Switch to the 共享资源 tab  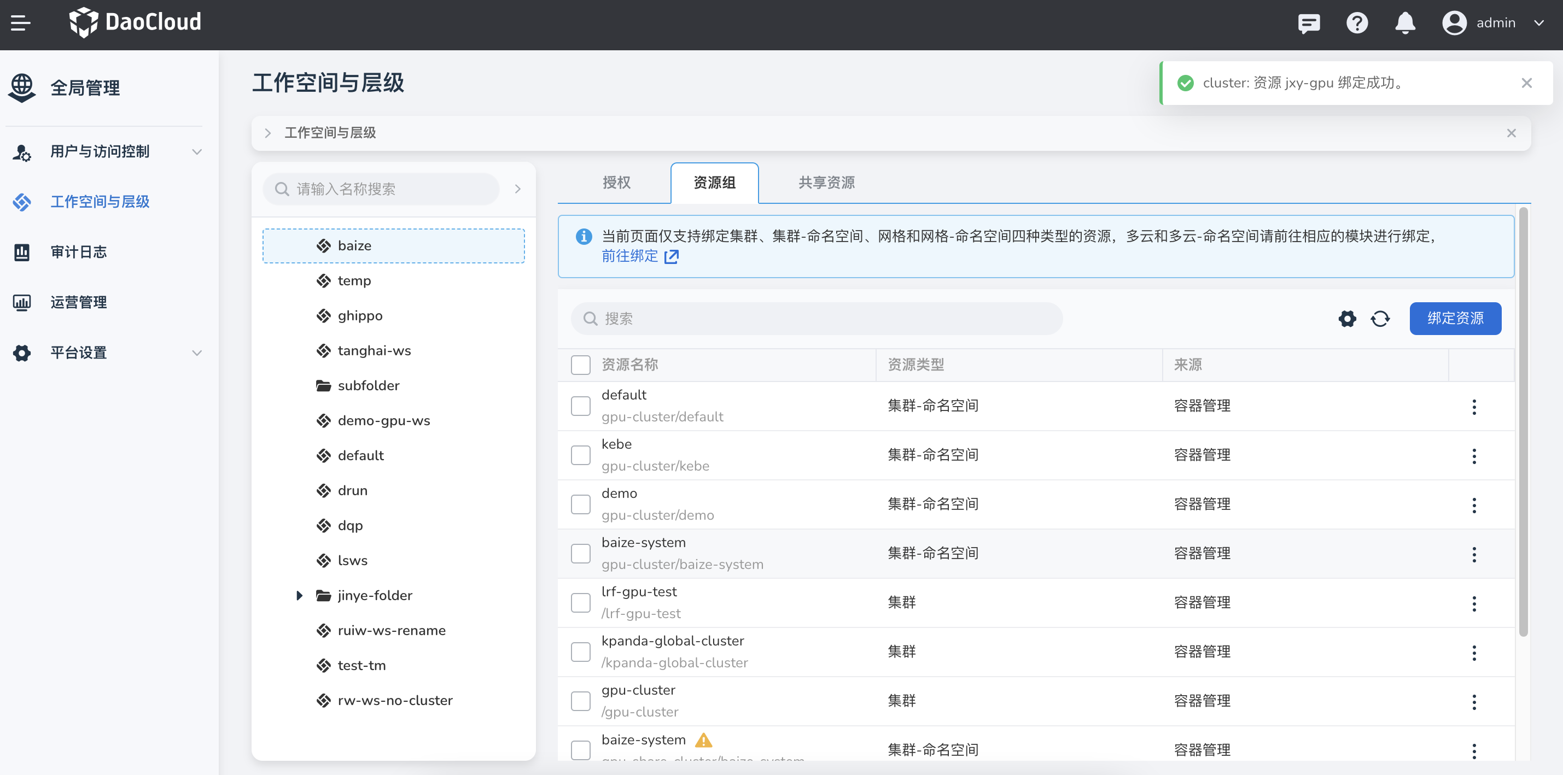point(826,183)
